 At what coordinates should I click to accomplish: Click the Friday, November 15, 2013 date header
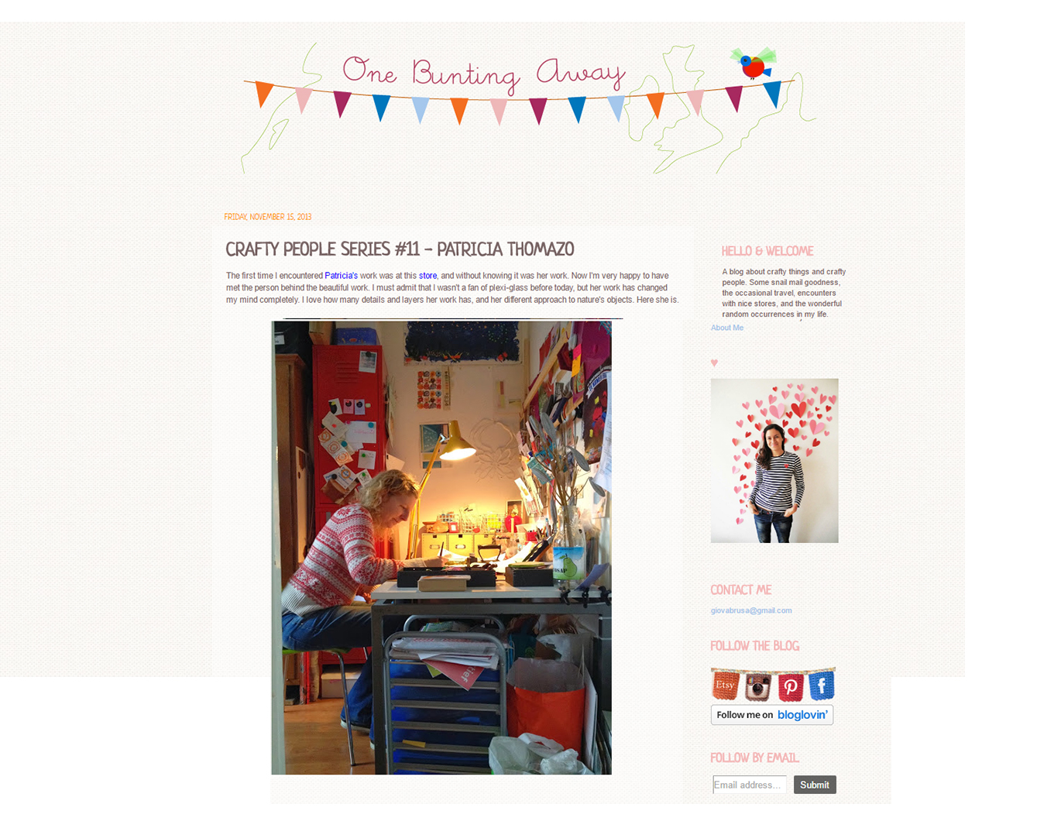click(268, 217)
